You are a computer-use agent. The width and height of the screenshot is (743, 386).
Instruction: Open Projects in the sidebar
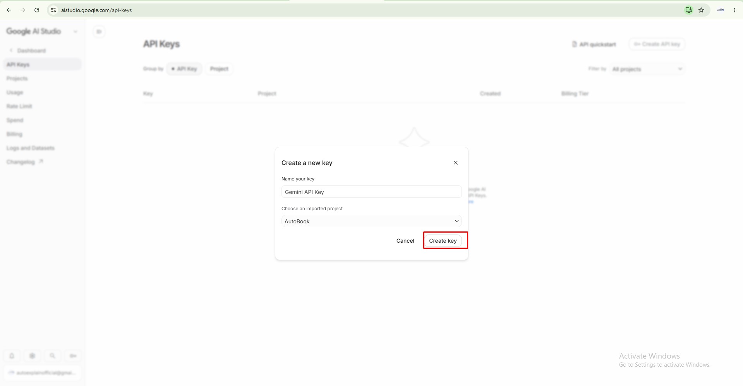coord(17,78)
